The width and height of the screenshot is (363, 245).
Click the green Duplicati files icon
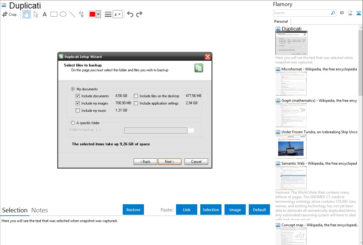click(x=199, y=68)
